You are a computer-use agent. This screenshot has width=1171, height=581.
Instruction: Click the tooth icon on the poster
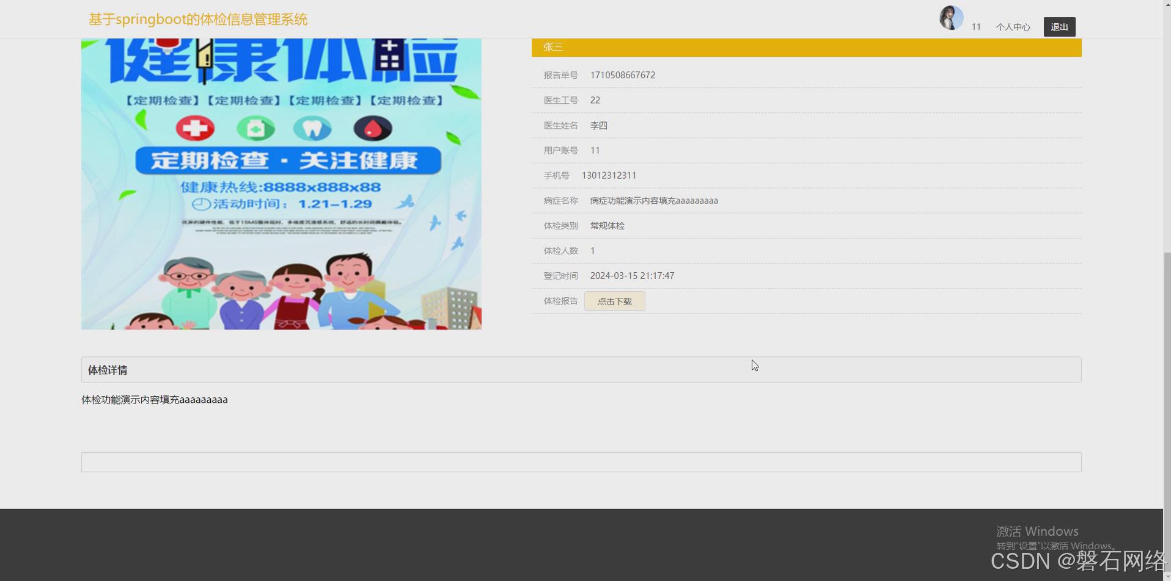coord(313,128)
